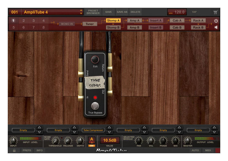The width and height of the screenshot is (228, 161).
Task: Select signal chain preset 5
Action: pyautogui.click(x=14, y=27)
